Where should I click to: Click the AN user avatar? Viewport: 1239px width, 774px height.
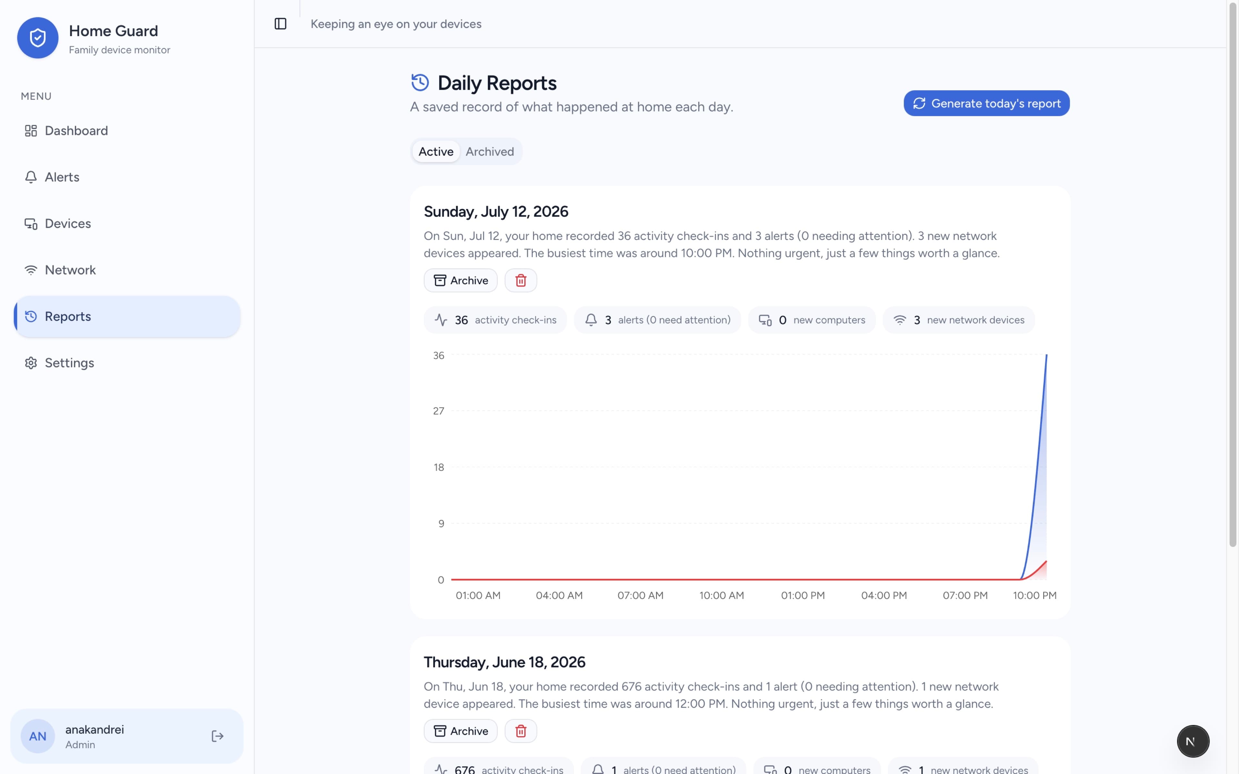[x=37, y=736]
